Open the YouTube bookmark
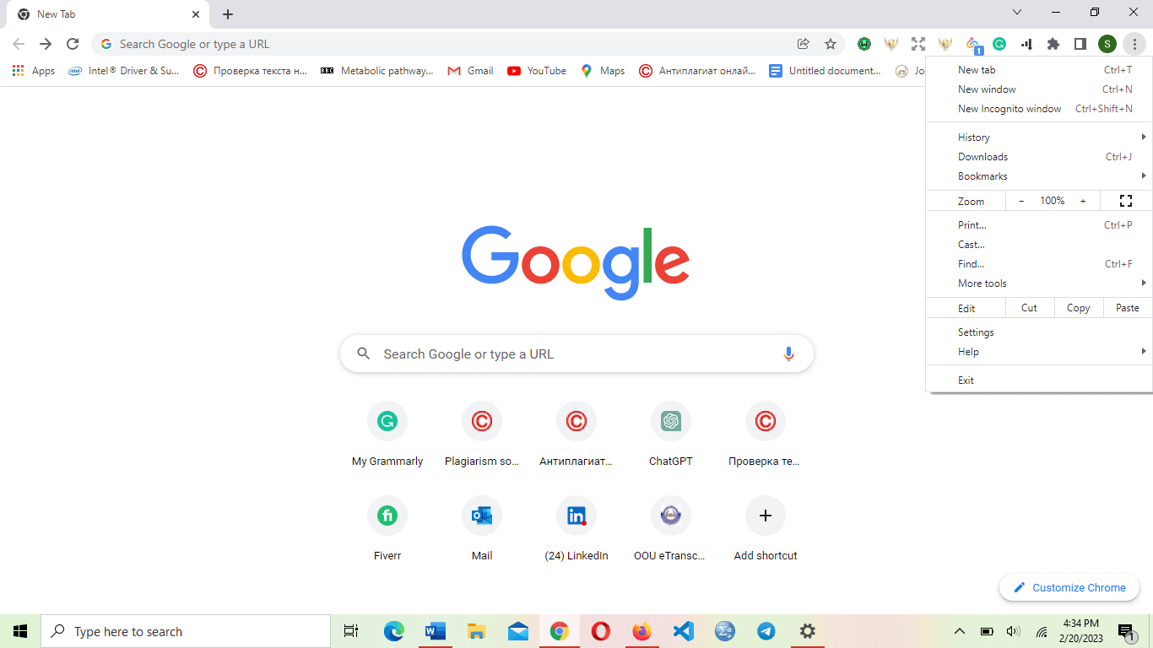 pos(537,71)
